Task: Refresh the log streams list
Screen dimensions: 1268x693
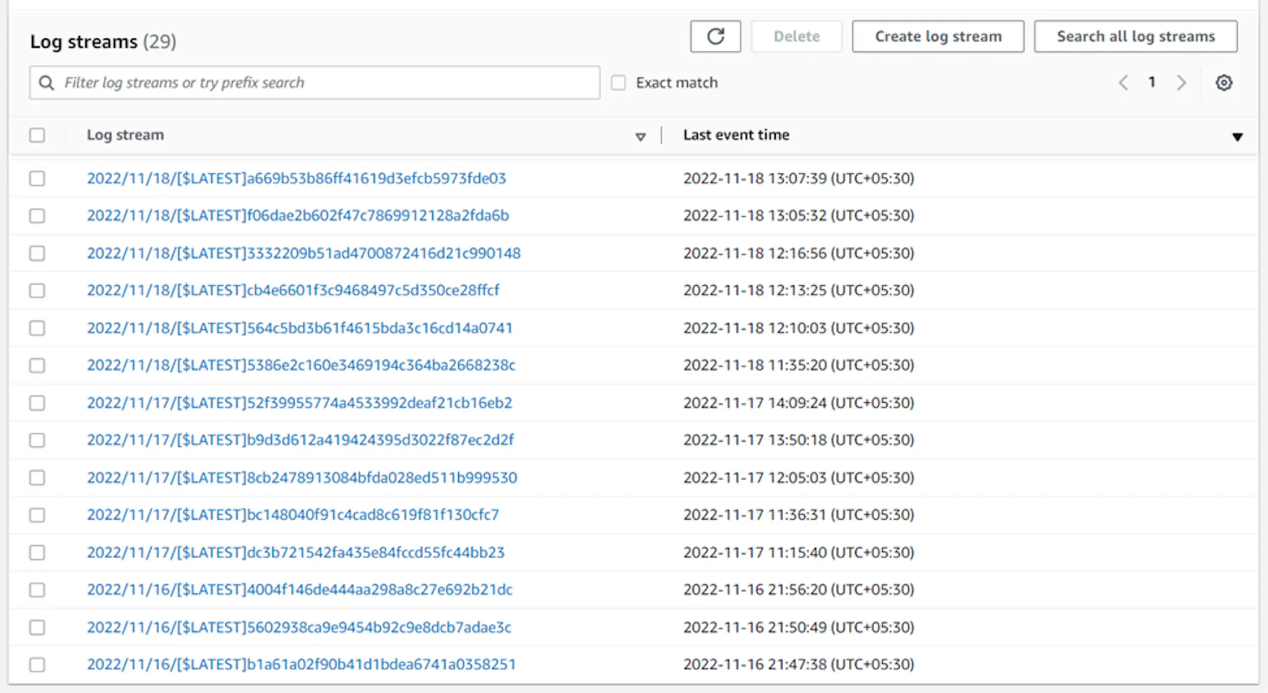Action: click(715, 37)
